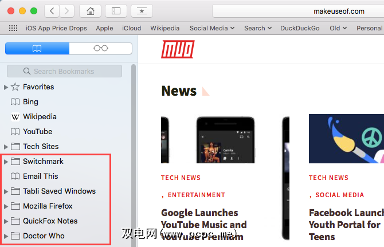Viewport: 384px width, 247px height.
Task: Expand the Doctor Who folder triangle
Action: pyautogui.click(x=6, y=236)
